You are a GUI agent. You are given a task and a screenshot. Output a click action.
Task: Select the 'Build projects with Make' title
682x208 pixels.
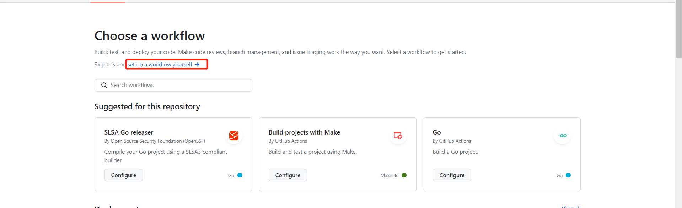pyautogui.click(x=304, y=132)
